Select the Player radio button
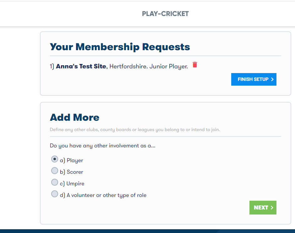Screen dimensions: 295x233 point(55,159)
